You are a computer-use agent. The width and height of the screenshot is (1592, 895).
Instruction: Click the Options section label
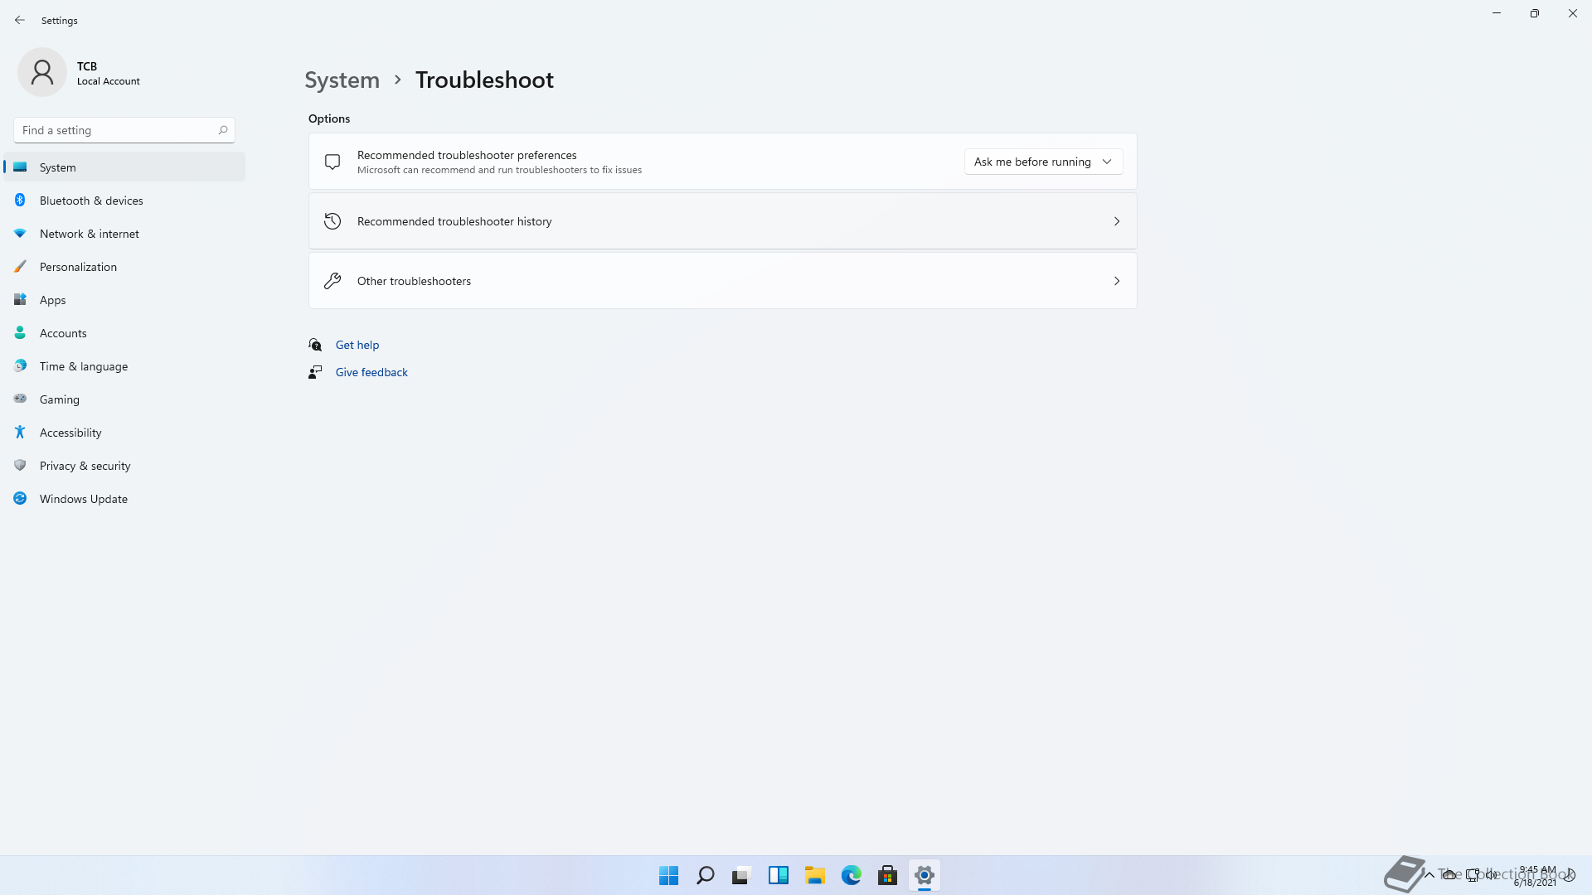click(329, 119)
